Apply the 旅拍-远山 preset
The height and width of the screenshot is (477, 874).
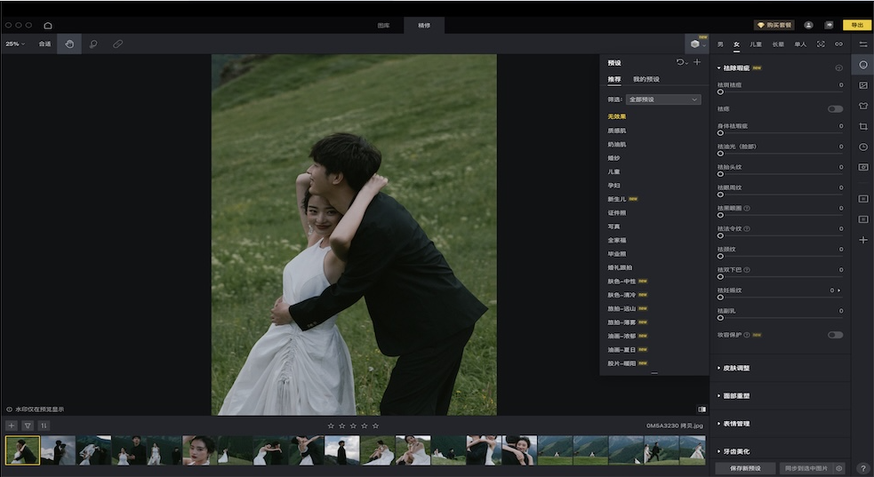point(621,308)
